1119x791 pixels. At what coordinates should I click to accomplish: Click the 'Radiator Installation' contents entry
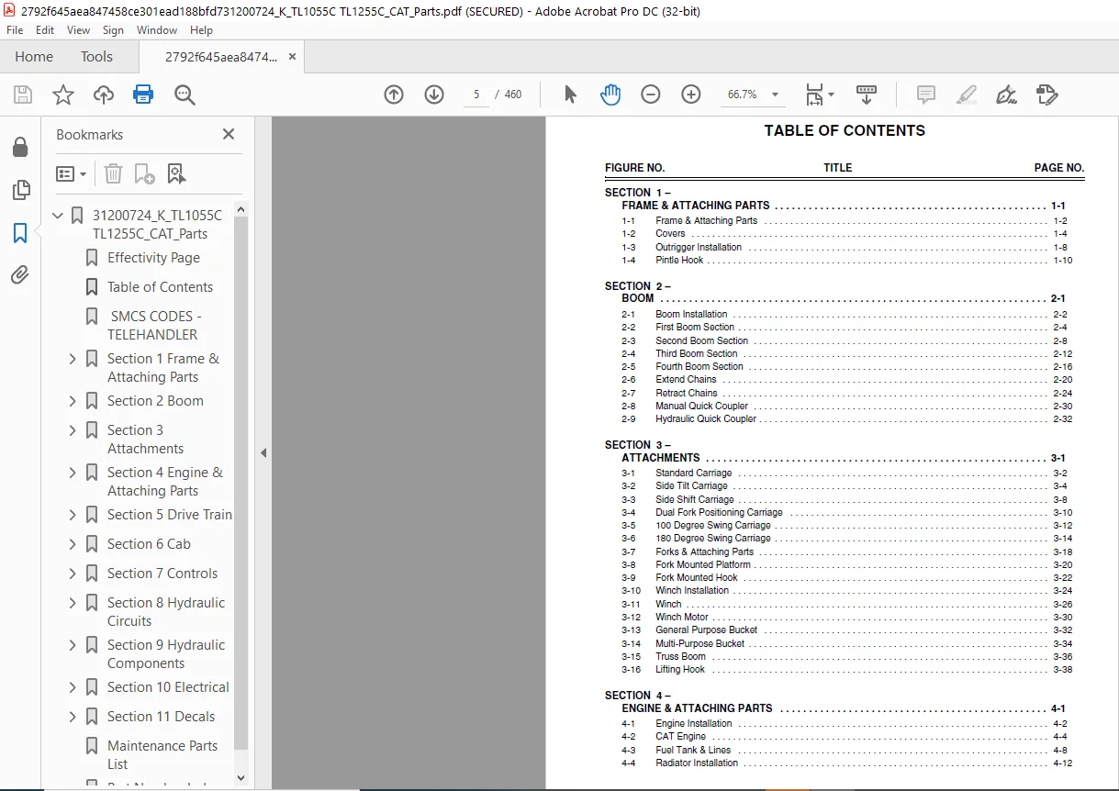pos(697,763)
